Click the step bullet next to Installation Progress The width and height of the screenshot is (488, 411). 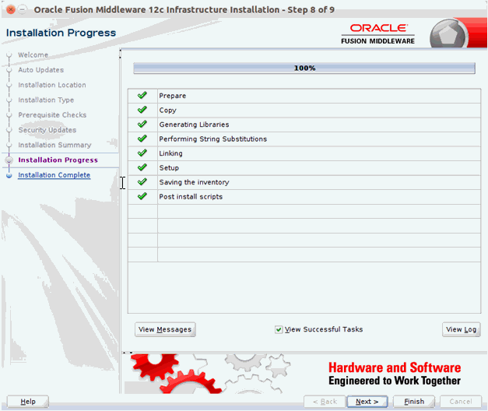point(9,160)
